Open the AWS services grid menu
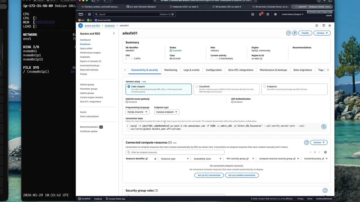The height and width of the screenshot is (202, 360). (89, 14)
